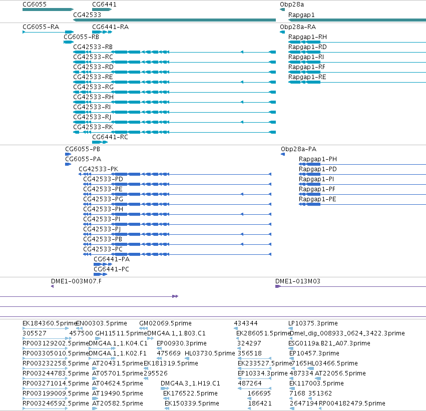The image size is (426, 411).
Task: Select EST AT20431.5prime label
Action: (x=118, y=364)
